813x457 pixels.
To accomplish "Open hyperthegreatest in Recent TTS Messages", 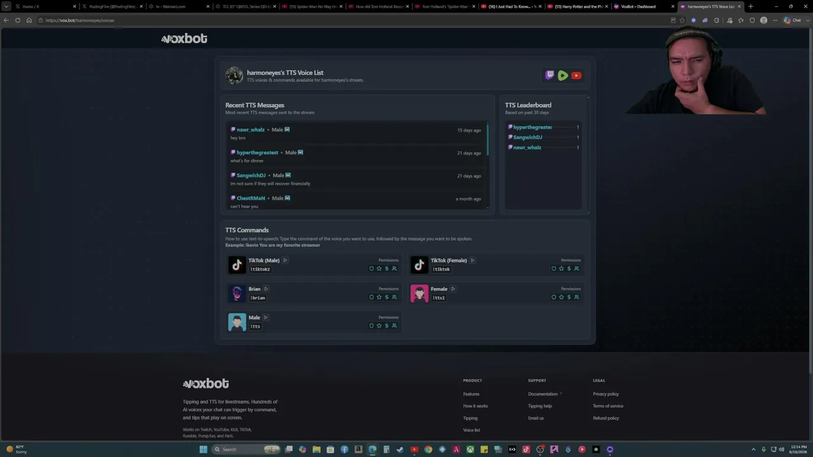I will (x=257, y=152).
